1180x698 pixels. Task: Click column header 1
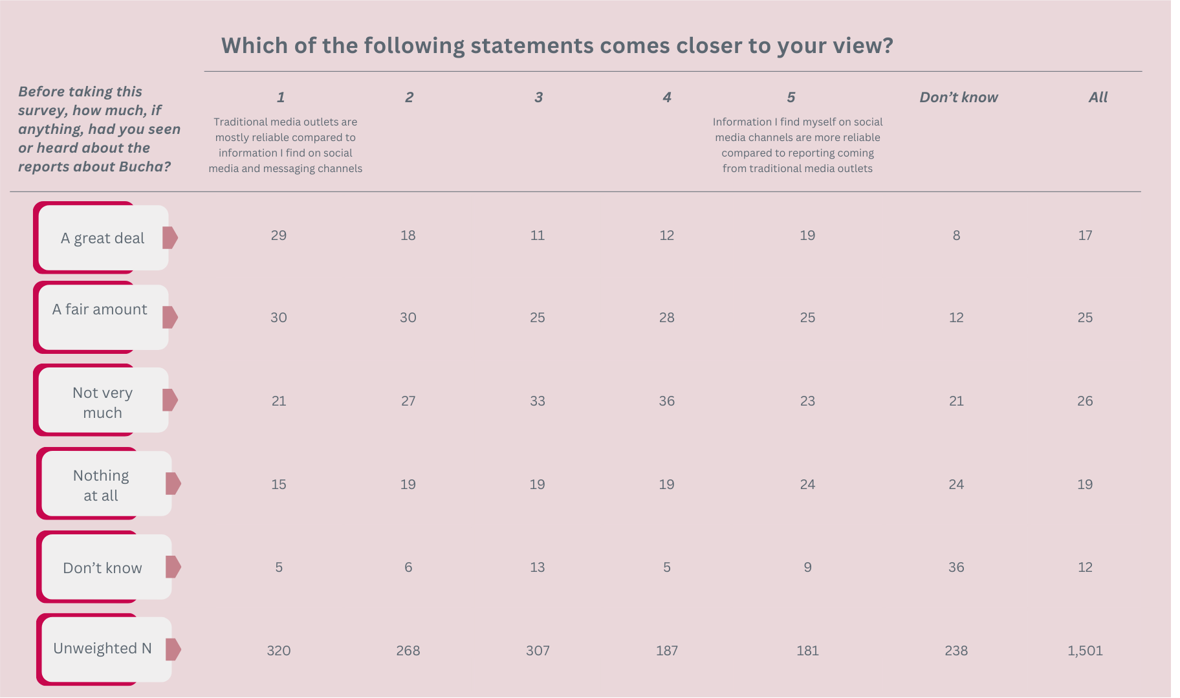click(281, 97)
